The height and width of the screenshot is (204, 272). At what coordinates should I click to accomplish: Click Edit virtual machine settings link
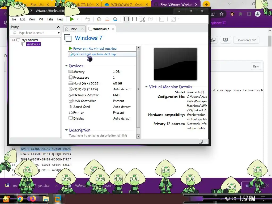95,54
